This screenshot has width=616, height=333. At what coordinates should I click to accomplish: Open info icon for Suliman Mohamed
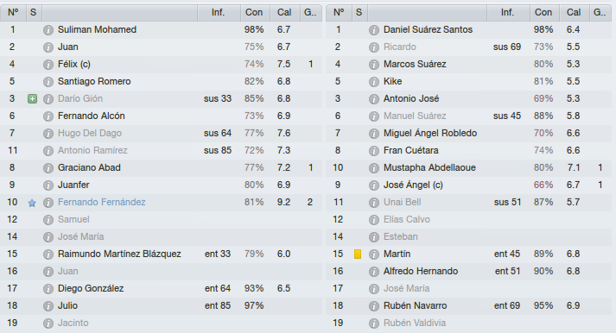click(48, 30)
